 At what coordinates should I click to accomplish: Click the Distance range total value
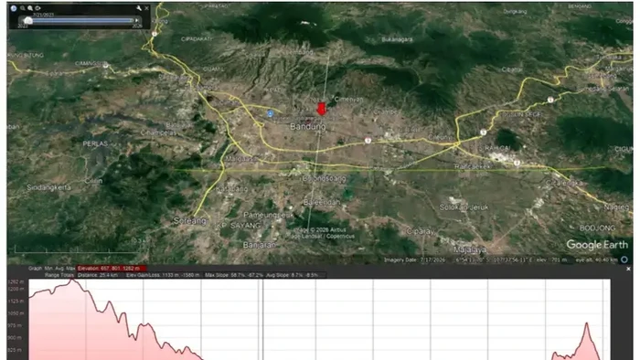[x=98, y=275]
